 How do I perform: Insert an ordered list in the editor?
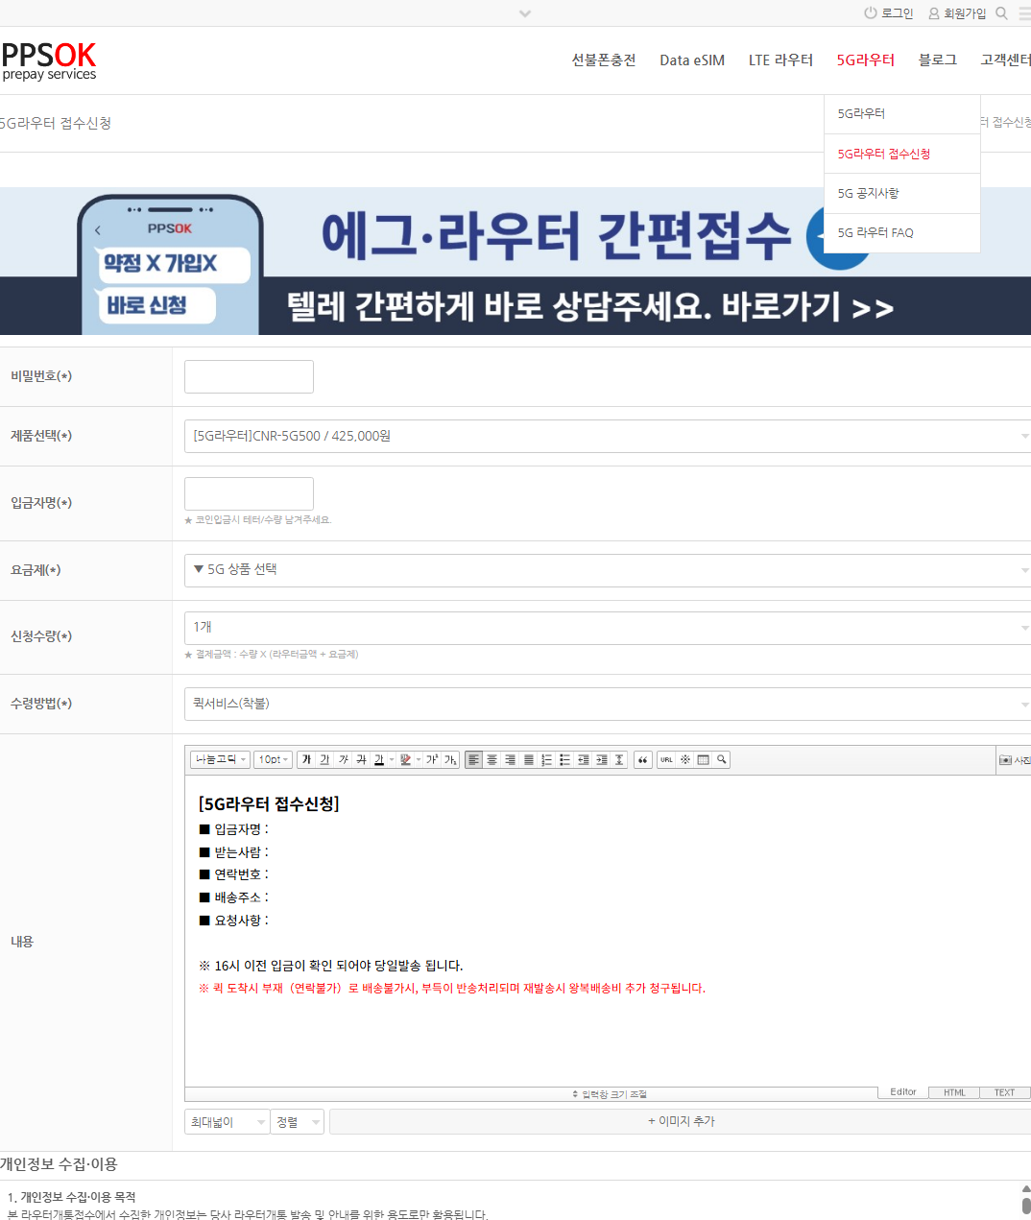[546, 759]
